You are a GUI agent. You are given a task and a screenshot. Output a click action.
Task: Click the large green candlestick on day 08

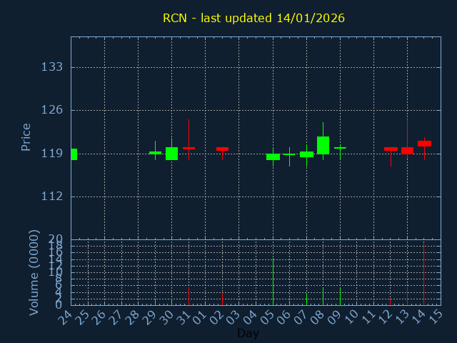(323, 145)
